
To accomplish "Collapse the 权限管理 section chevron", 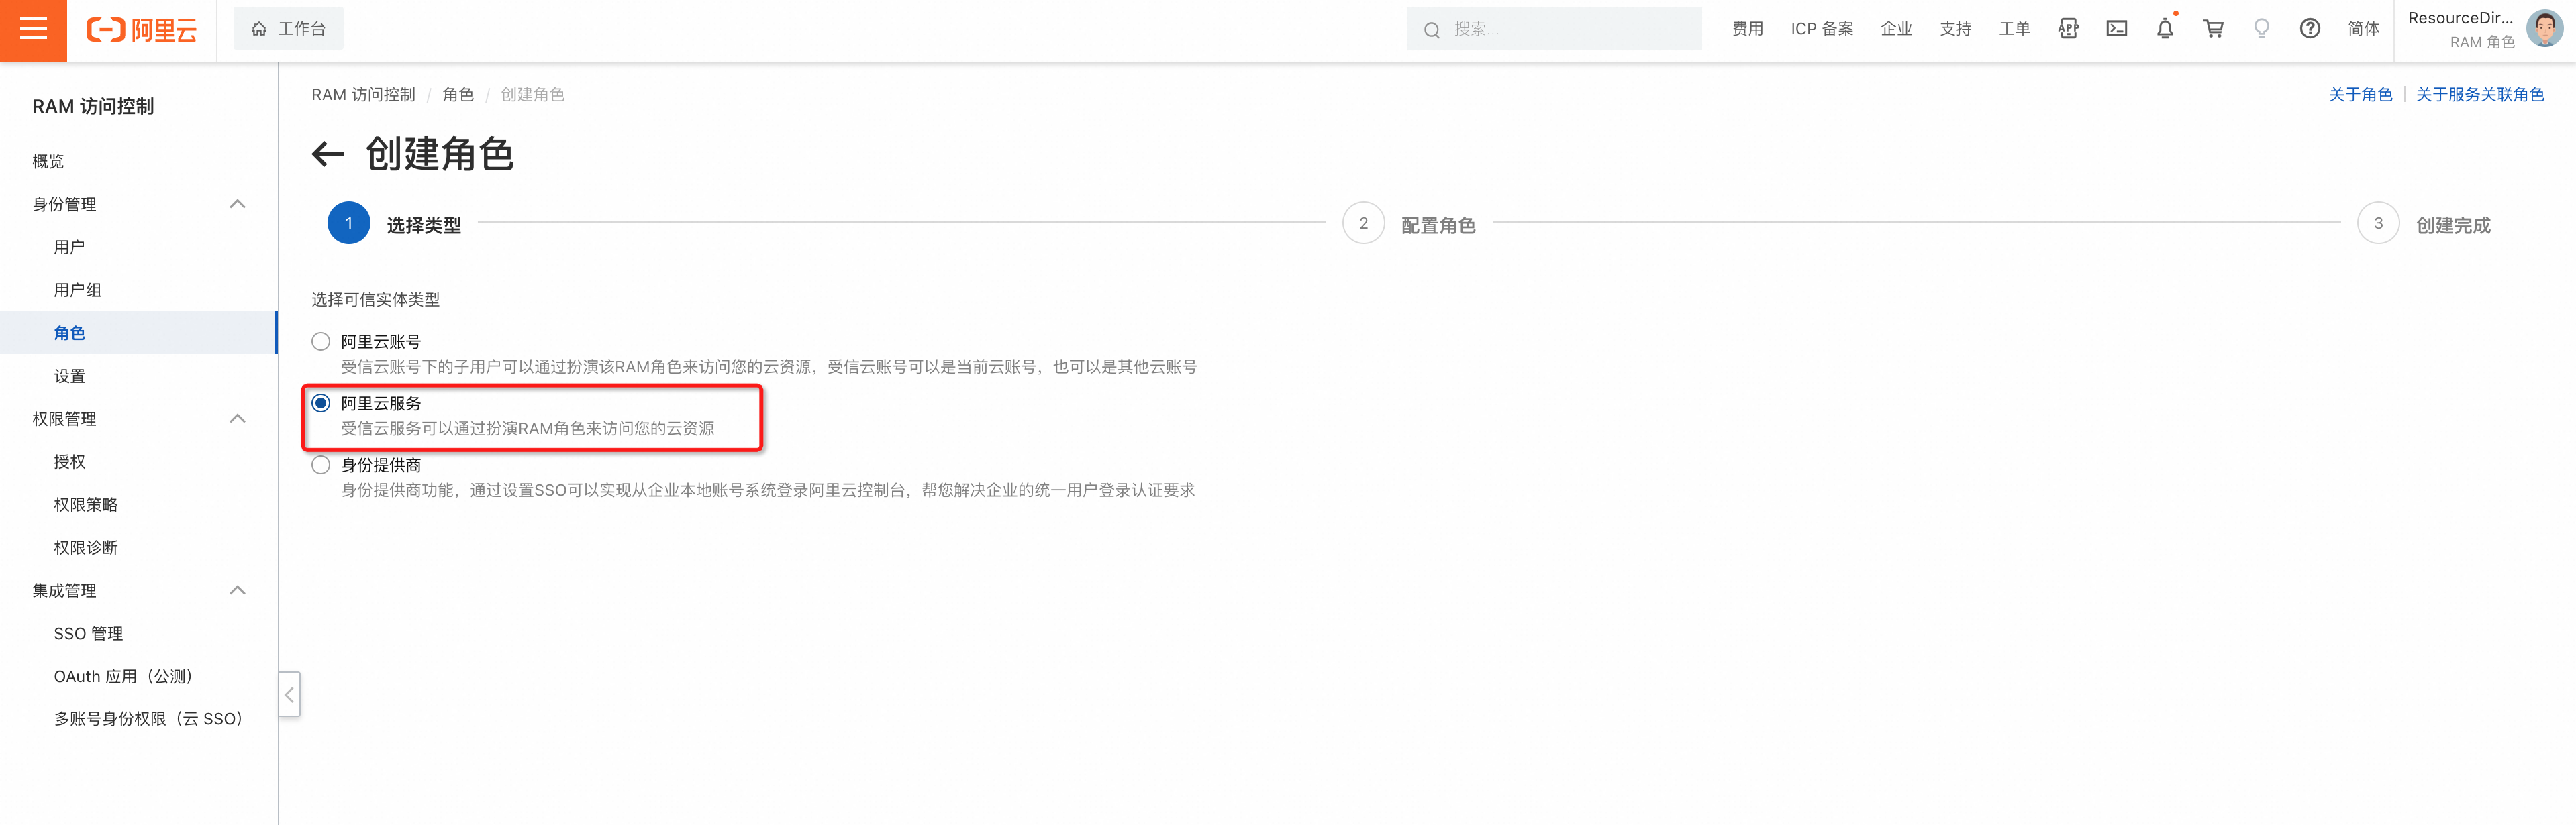I will click(x=237, y=419).
